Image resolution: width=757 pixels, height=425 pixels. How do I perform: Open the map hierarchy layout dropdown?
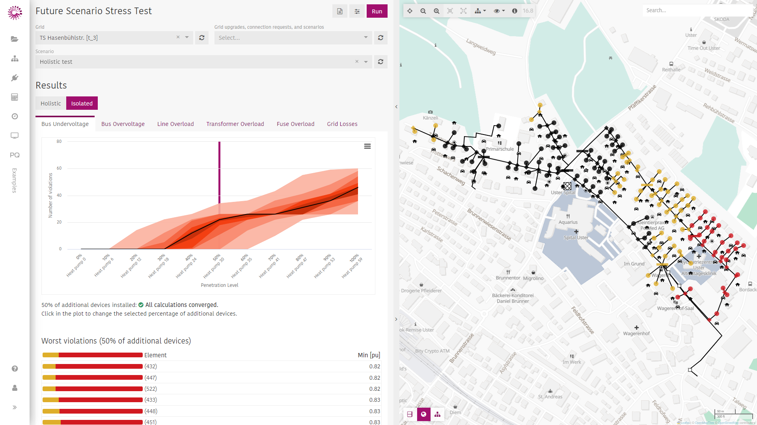[480, 11]
